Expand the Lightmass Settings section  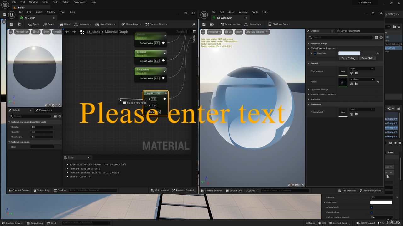click(x=309, y=89)
